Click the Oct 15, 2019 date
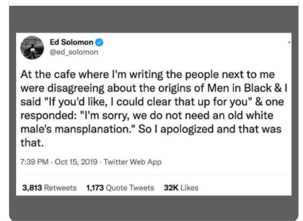This screenshot has width=303, height=221. 76,162
